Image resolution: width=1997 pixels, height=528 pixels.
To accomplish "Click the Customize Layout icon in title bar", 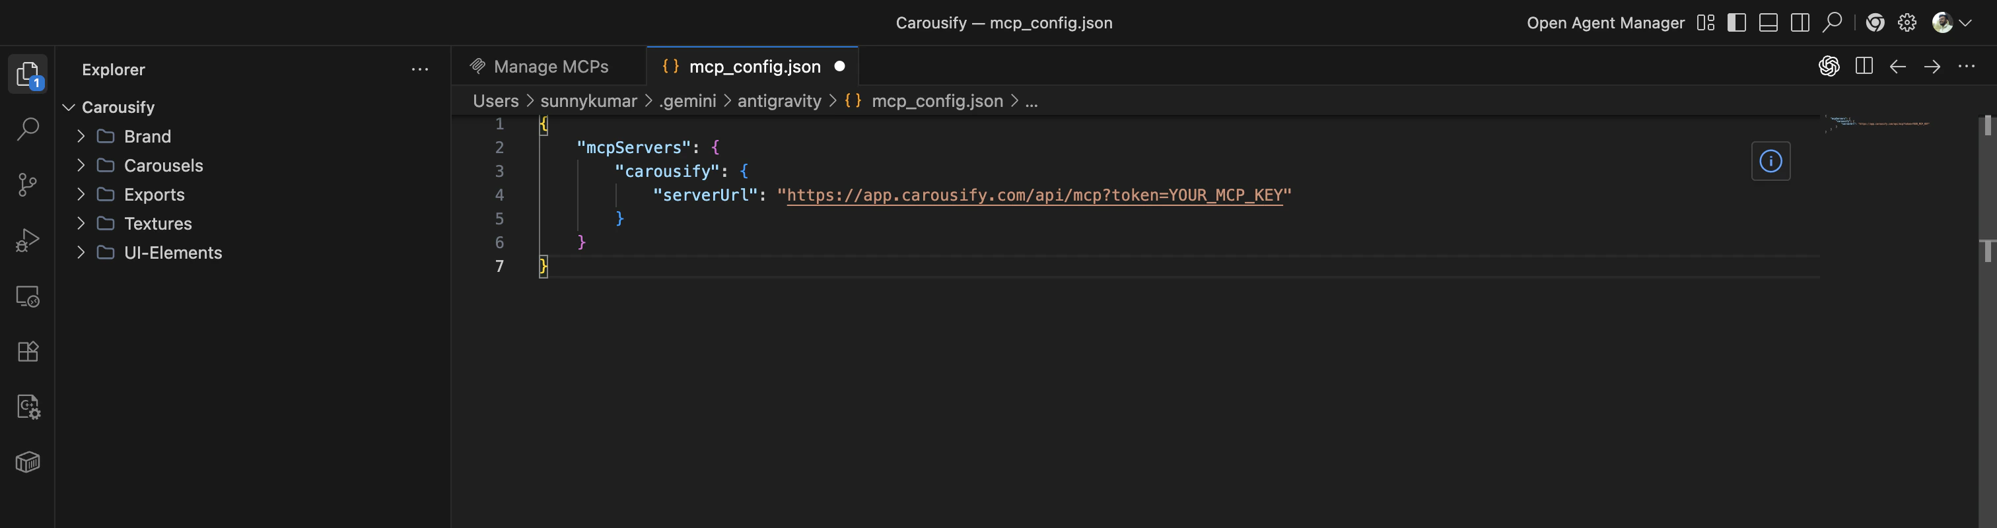I will click(x=1706, y=22).
